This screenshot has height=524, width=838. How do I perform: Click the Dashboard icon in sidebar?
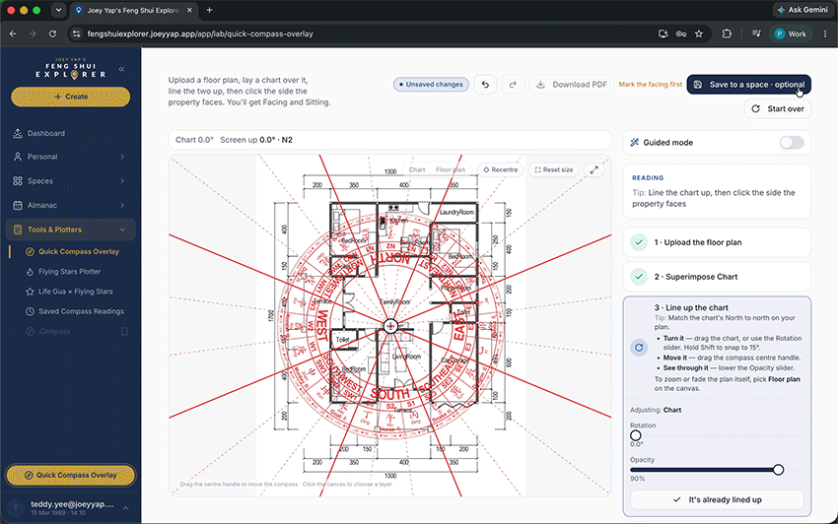(18, 133)
